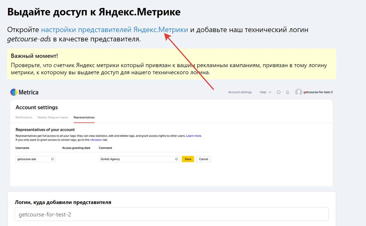The image size is (366, 226).
Task: Click the Выдайте доступ к Яндекс.Метрике heading
Action: (x=94, y=12)
